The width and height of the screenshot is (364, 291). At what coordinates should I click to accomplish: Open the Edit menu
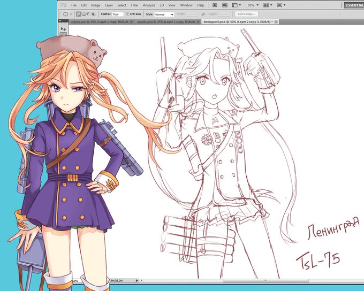click(x=84, y=5)
